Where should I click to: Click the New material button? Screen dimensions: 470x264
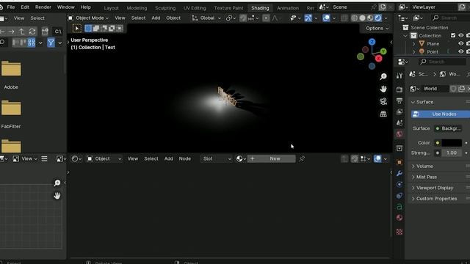tap(271, 158)
